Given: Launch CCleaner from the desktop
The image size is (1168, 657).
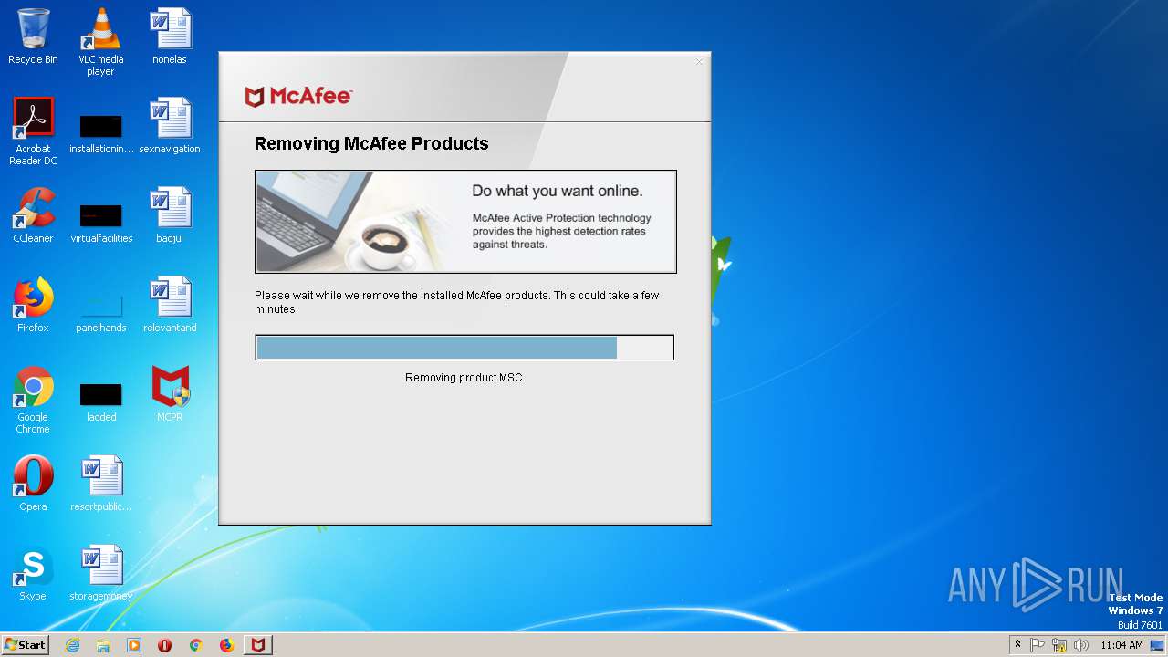Looking at the screenshot, I should point(33,215).
